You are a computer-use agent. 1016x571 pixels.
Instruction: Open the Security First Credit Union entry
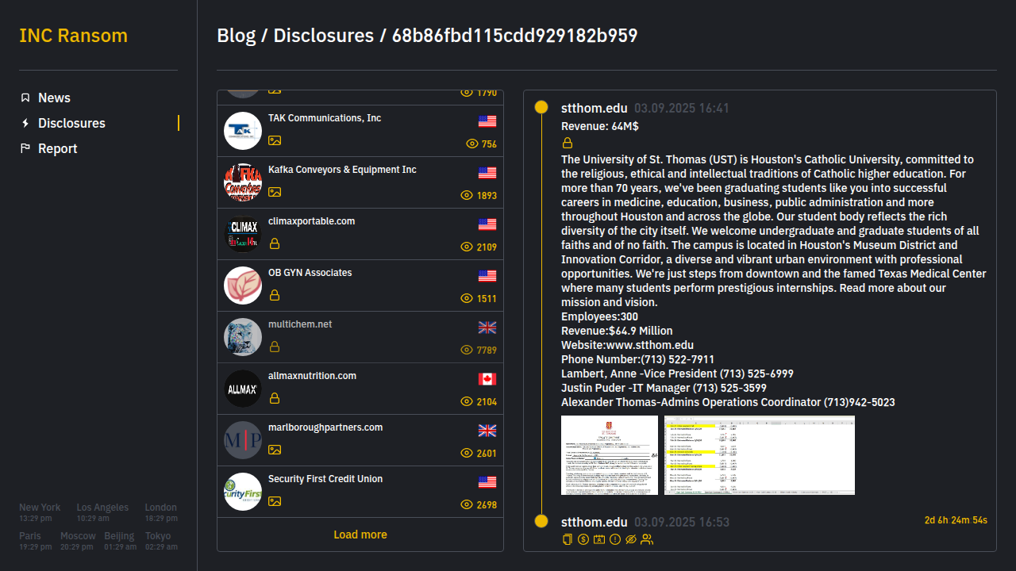pyautogui.click(x=360, y=492)
